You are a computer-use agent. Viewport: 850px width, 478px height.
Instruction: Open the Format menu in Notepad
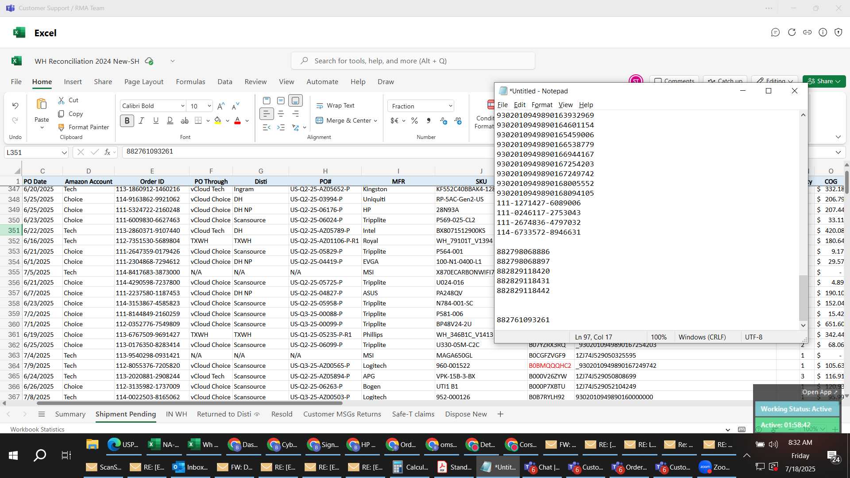[x=542, y=104]
